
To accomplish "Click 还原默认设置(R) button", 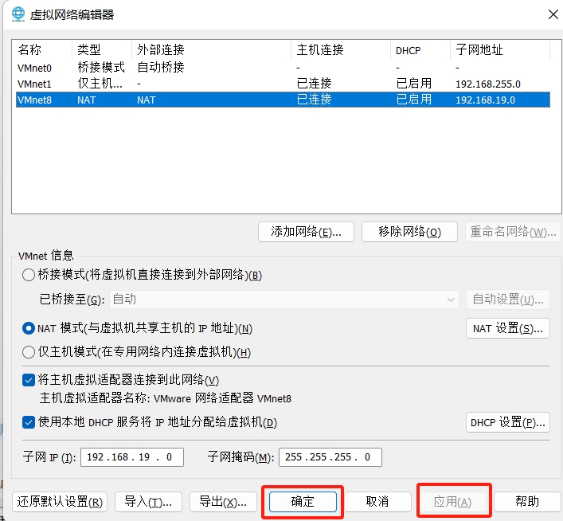I will coord(60,502).
